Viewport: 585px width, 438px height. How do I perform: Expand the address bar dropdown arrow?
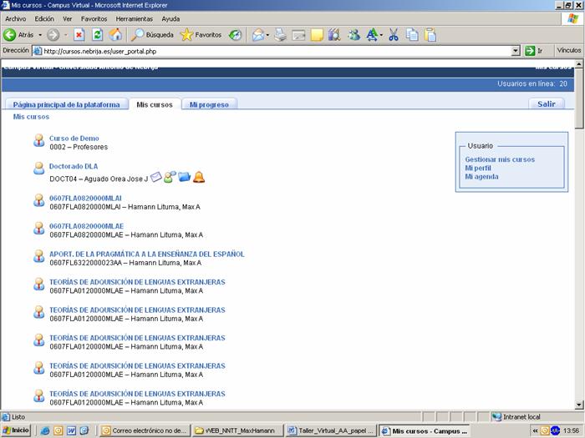pyautogui.click(x=516, y=51)
